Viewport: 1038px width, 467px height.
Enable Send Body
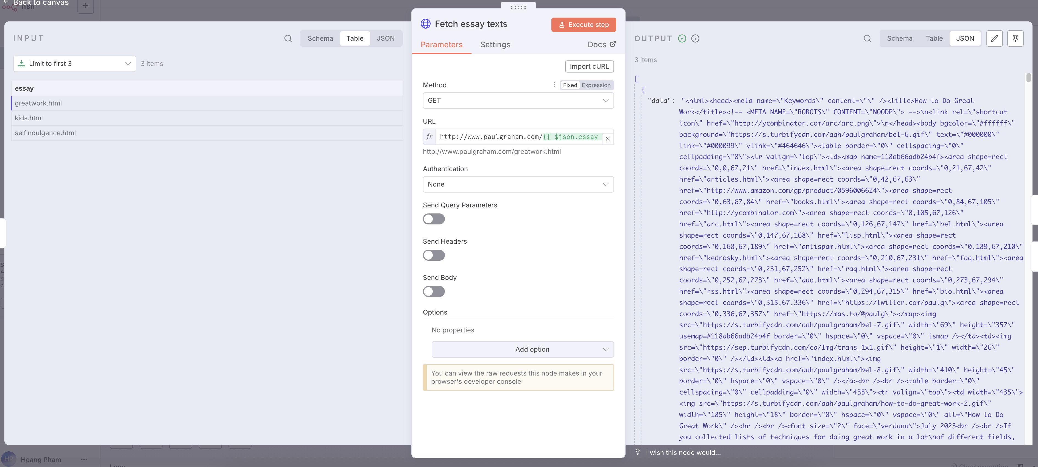[x=434, y=291]
